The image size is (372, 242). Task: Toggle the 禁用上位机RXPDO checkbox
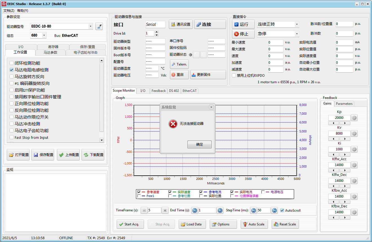coord(234,75)
